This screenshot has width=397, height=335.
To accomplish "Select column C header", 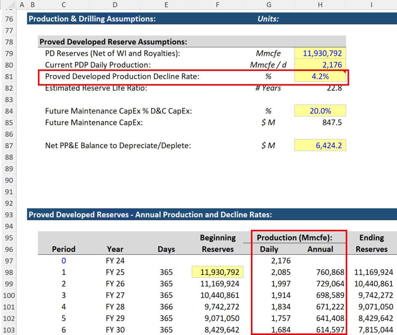I will pyautogui.click(x=63, y=5).
